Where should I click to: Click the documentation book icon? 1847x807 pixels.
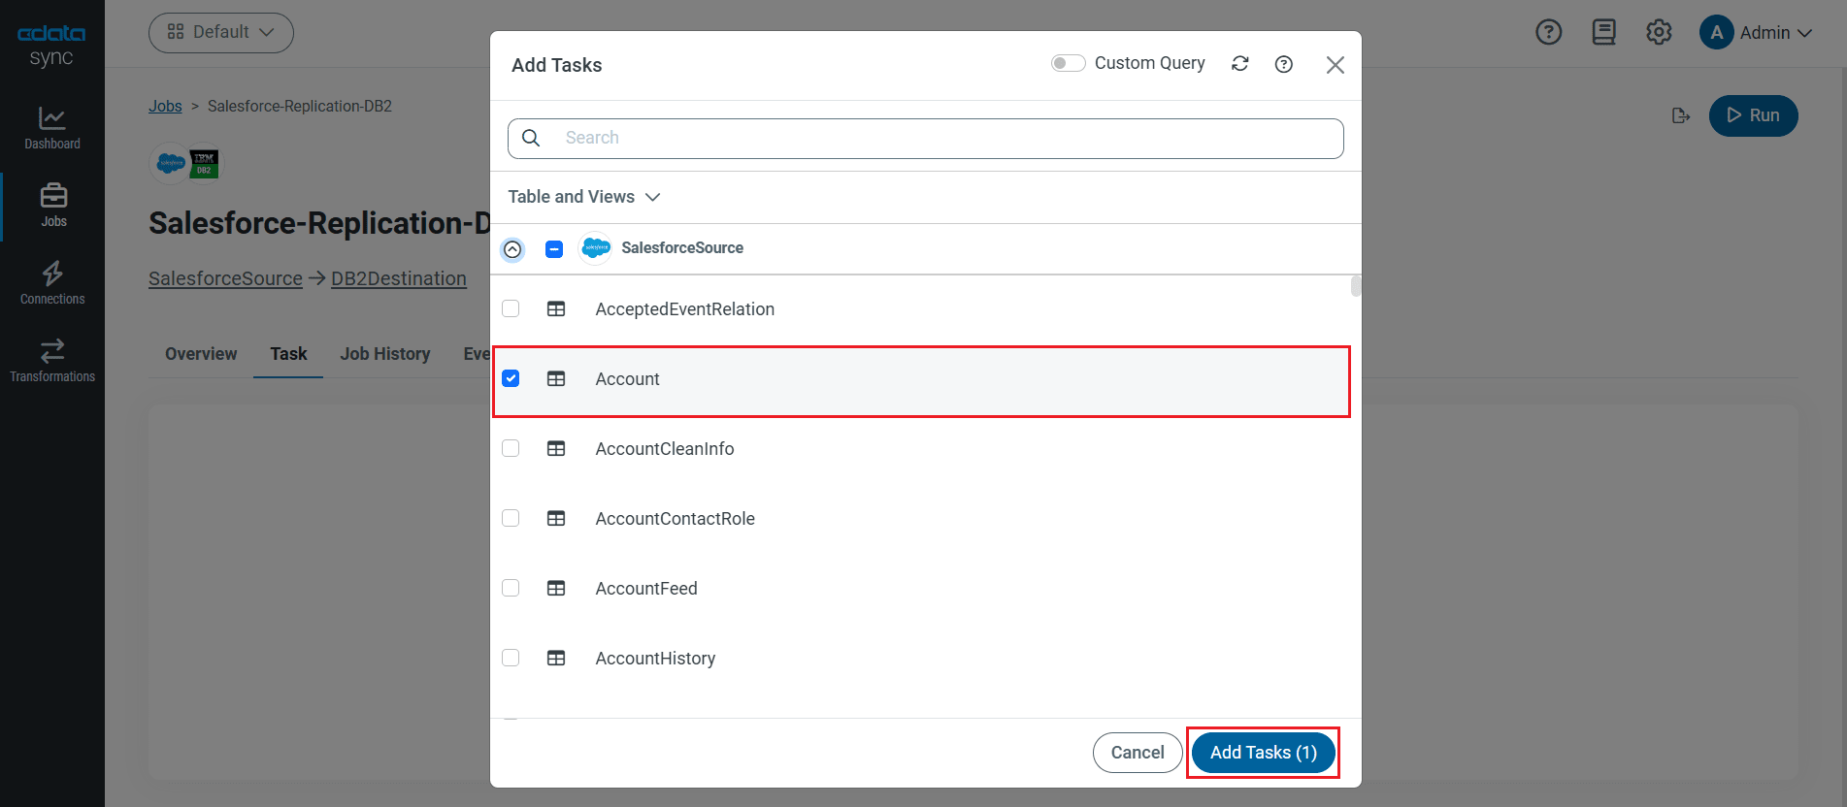pyautogui.click(x=1603, y=33)
